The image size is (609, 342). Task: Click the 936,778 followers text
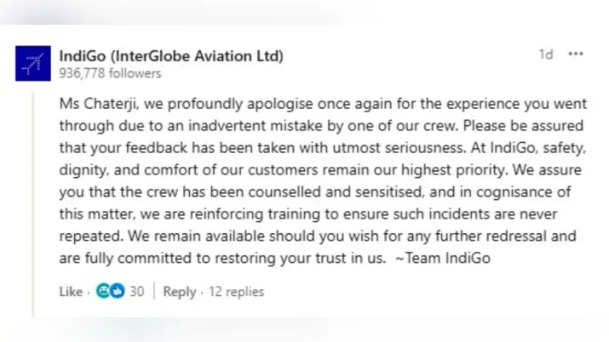click(x=110, y=73)
